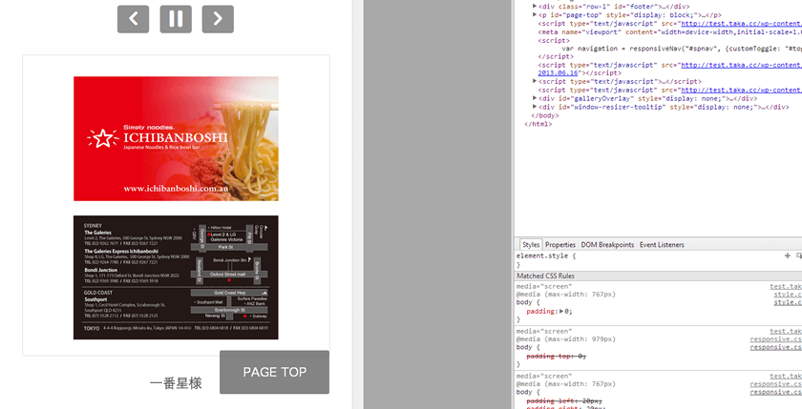
Task: Click the element.style rule to edit
Action: click(544, 256)
